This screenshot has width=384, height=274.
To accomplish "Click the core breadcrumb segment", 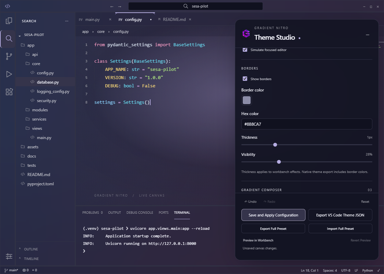I will click(x=101, y=32).
